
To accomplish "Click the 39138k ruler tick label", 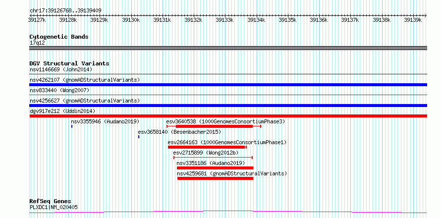I will 382,20.
